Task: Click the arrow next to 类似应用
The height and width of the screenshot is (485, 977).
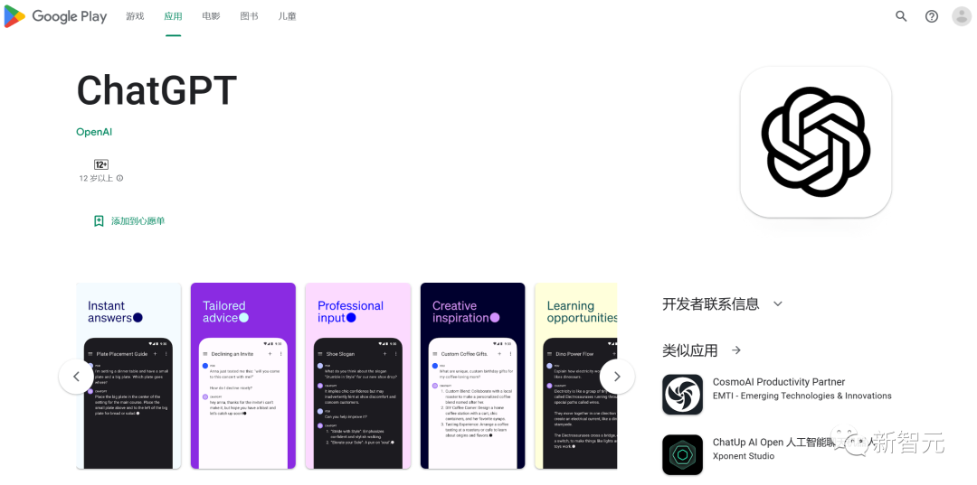Action: [735, 350]
